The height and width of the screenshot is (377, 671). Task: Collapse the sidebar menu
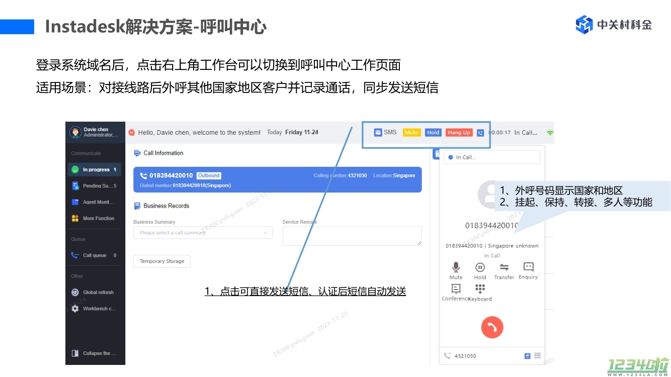(x=95, y=353)
